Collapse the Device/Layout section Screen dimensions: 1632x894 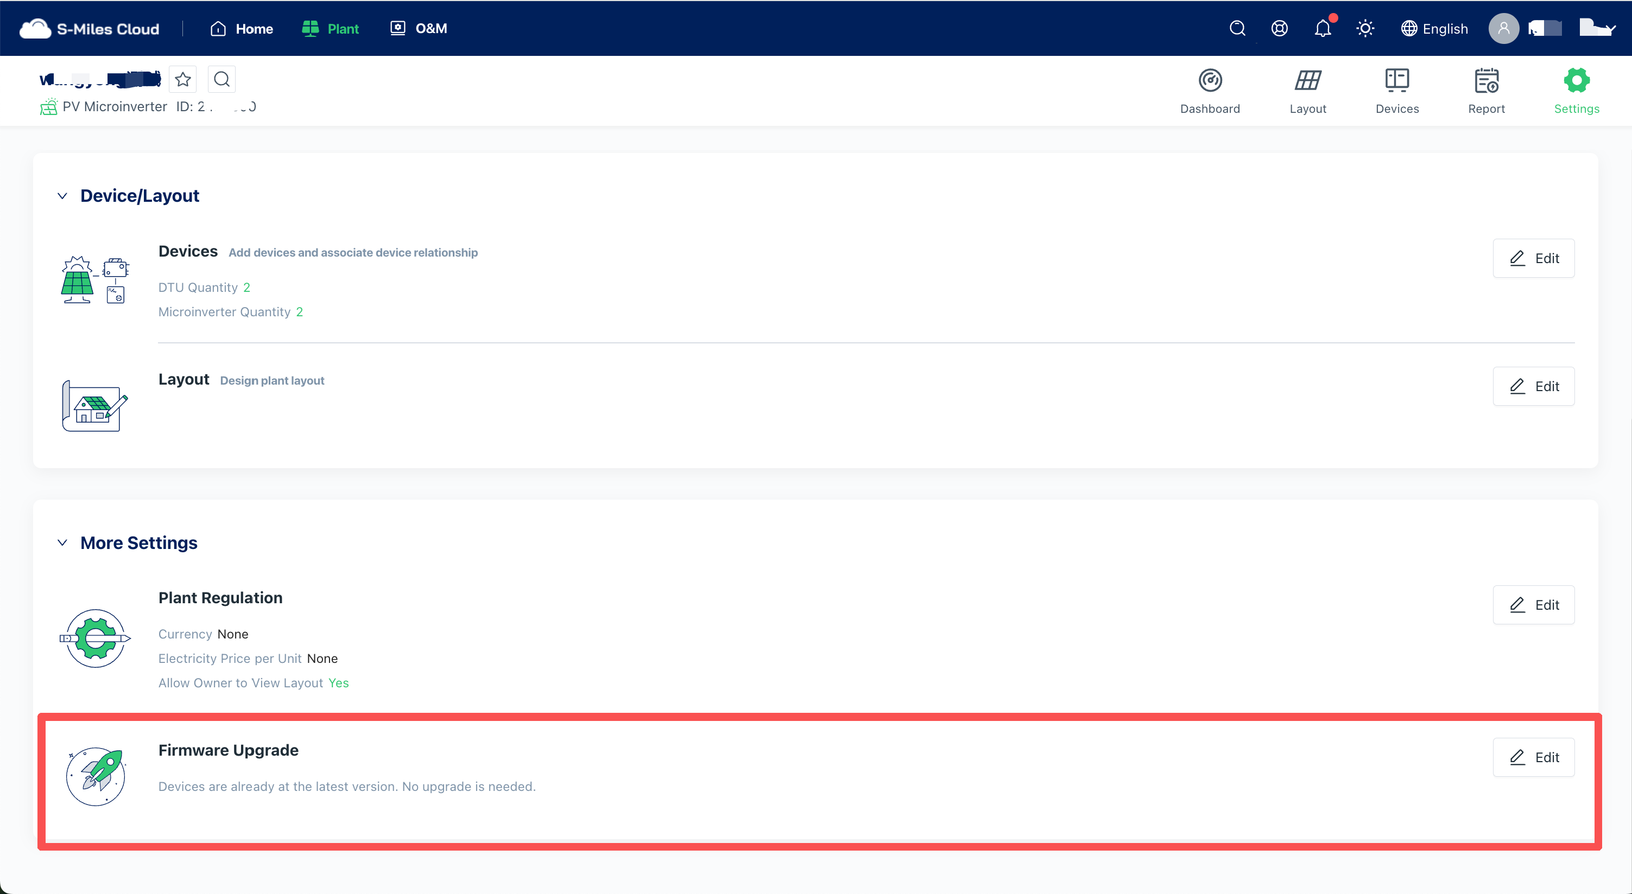(62, 196)
